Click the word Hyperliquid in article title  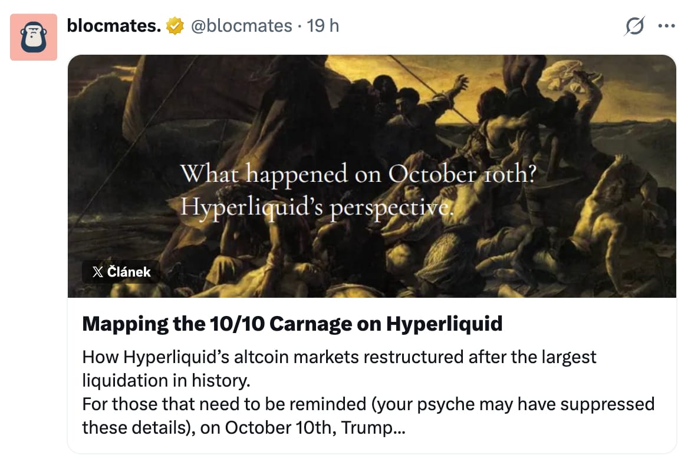click(x=444, y=324)
